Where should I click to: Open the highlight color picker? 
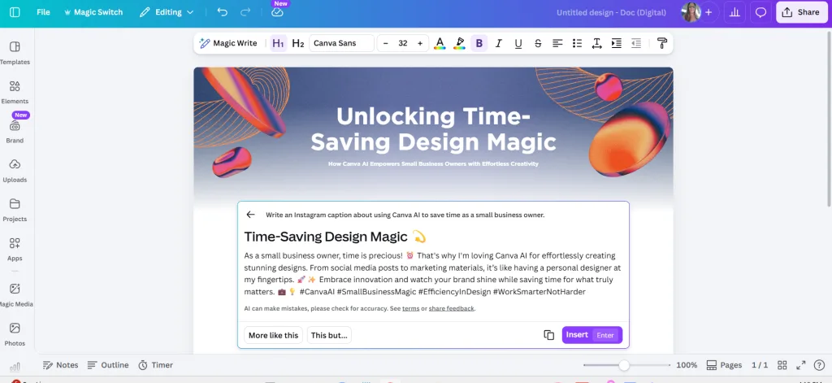point(460,43)
